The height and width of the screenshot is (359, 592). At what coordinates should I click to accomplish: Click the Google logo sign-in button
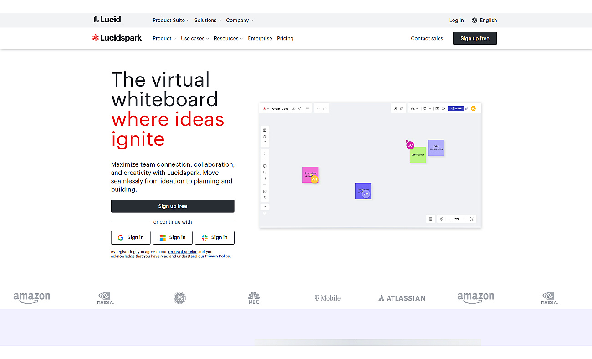131,237
